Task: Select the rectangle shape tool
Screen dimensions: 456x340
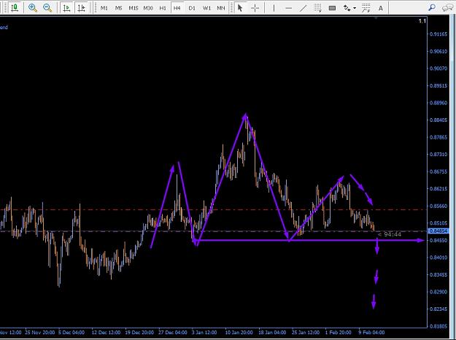Action: tap(332, 8)
